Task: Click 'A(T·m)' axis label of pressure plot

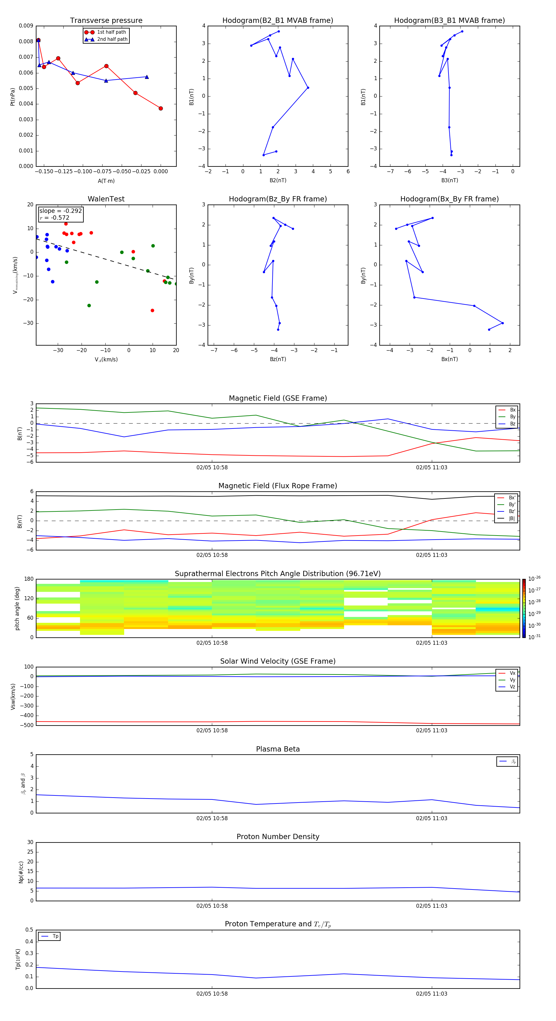Action: pos(106,181)
